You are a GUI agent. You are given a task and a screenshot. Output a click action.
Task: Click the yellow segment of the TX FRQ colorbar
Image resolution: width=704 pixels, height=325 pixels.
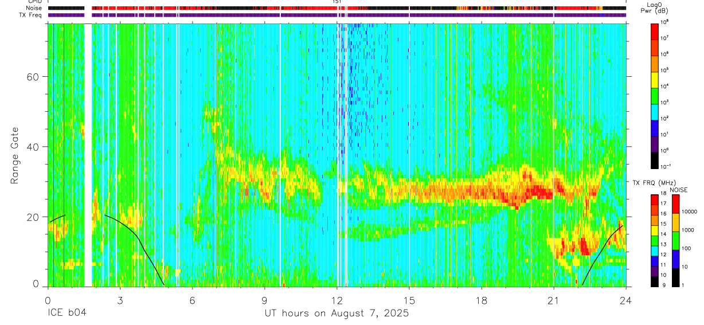click(x=654, y=230)
